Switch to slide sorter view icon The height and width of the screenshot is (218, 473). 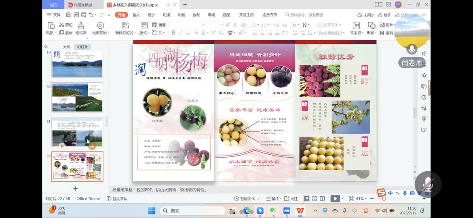click(315, 199)
